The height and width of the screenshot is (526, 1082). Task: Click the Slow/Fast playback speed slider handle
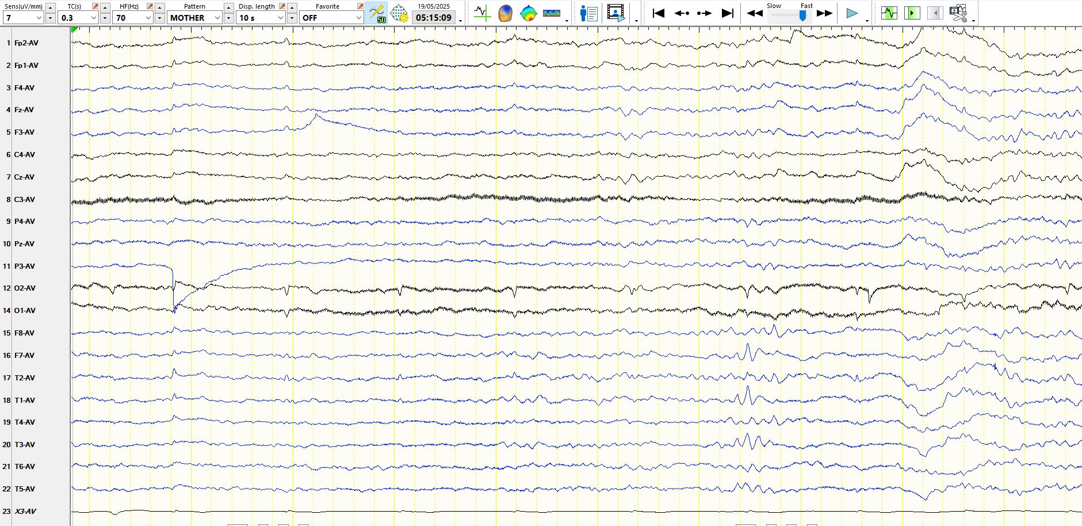tap(802, 16)
